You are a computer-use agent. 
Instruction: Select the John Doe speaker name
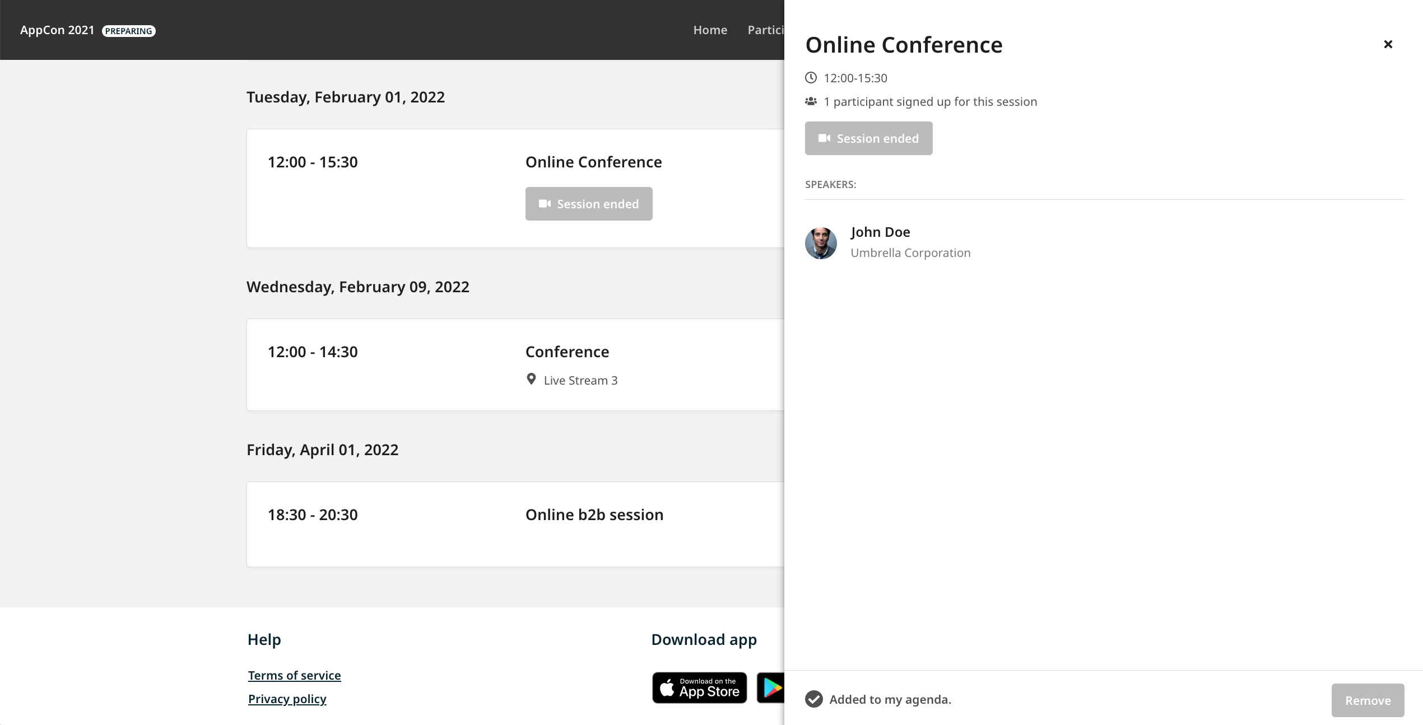coord(880,232)
